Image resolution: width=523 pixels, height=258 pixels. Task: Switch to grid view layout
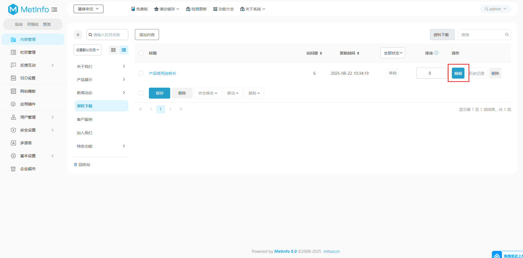click(x=113, y=50)
